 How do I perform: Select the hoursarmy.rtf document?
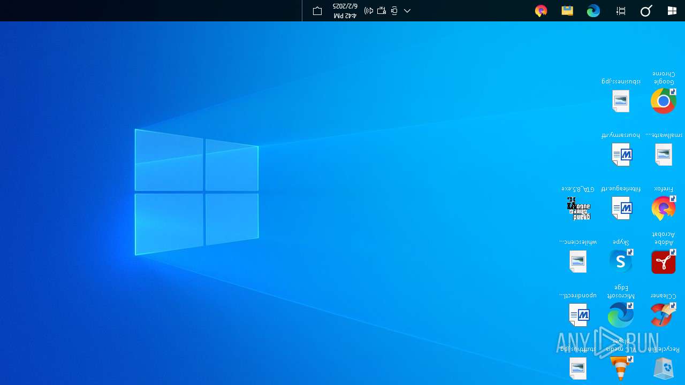(621, 149)
